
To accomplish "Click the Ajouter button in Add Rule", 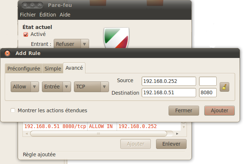I will tap(219, 111).
